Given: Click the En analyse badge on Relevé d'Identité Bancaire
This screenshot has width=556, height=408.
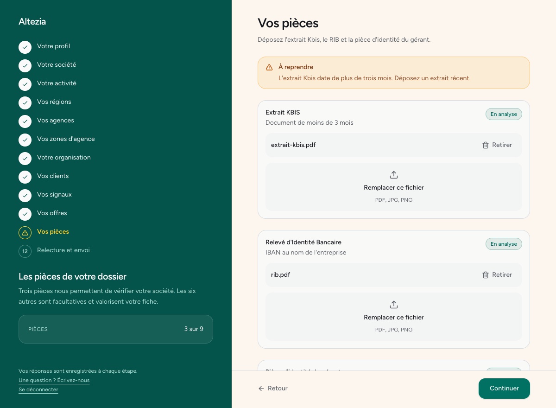Looking at the screenshot, I should tap(504, 244).
